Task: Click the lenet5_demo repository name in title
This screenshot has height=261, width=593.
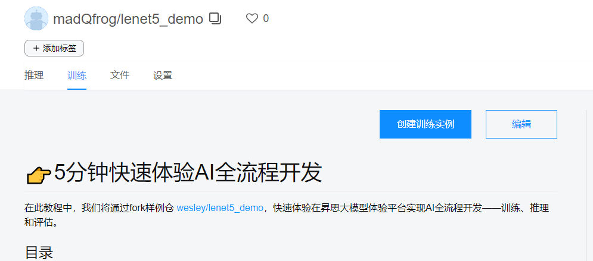Action: [161, 19]
